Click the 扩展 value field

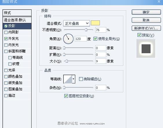tap(101, 55)
